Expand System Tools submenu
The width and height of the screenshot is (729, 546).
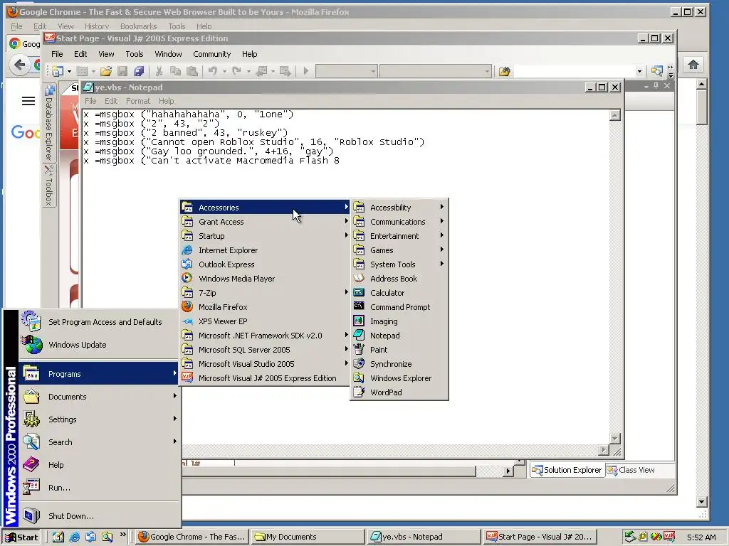click(x=399, y=264)
